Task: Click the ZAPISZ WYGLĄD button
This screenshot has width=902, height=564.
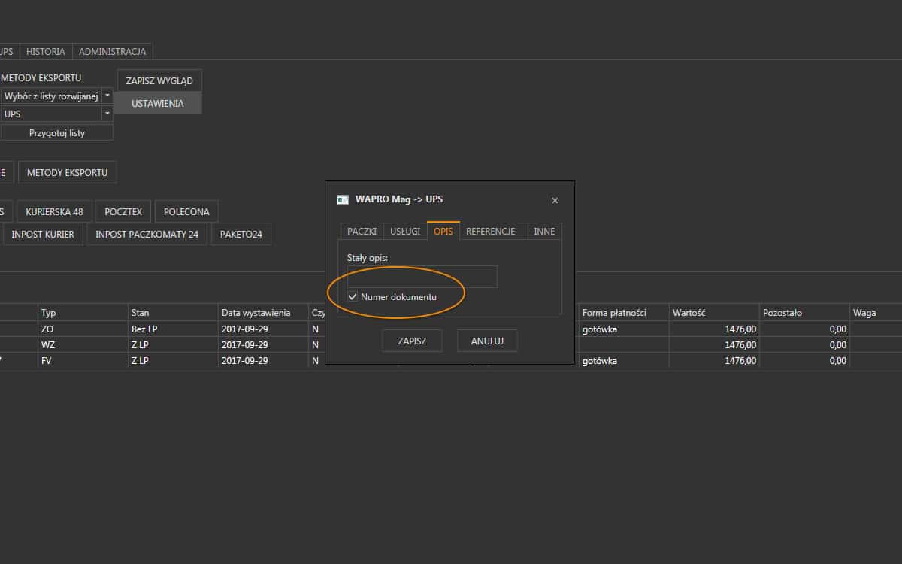Action: click(x=159, y=80)
